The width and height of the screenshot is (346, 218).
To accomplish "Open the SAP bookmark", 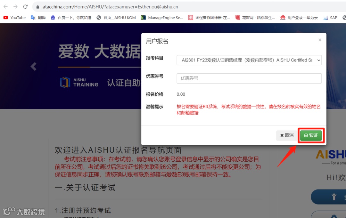I will 330,18.
